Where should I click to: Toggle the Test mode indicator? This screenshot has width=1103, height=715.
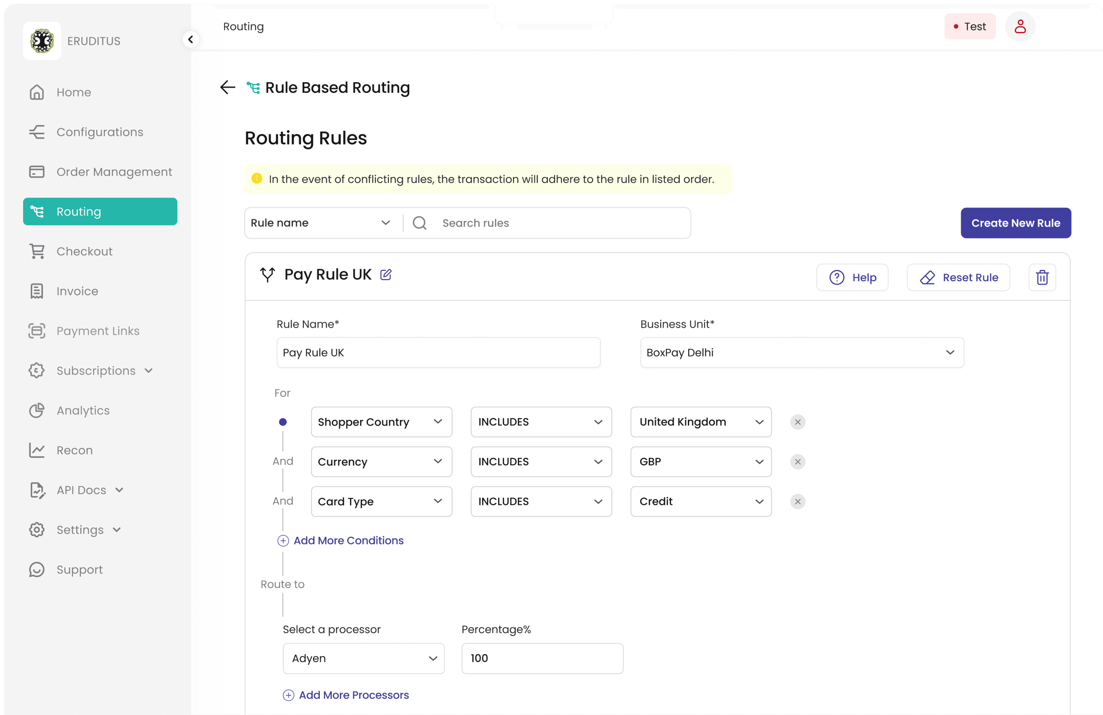(970, 26)
